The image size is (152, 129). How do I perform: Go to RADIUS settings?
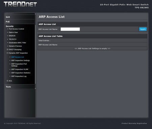click(x=12, y=36)
